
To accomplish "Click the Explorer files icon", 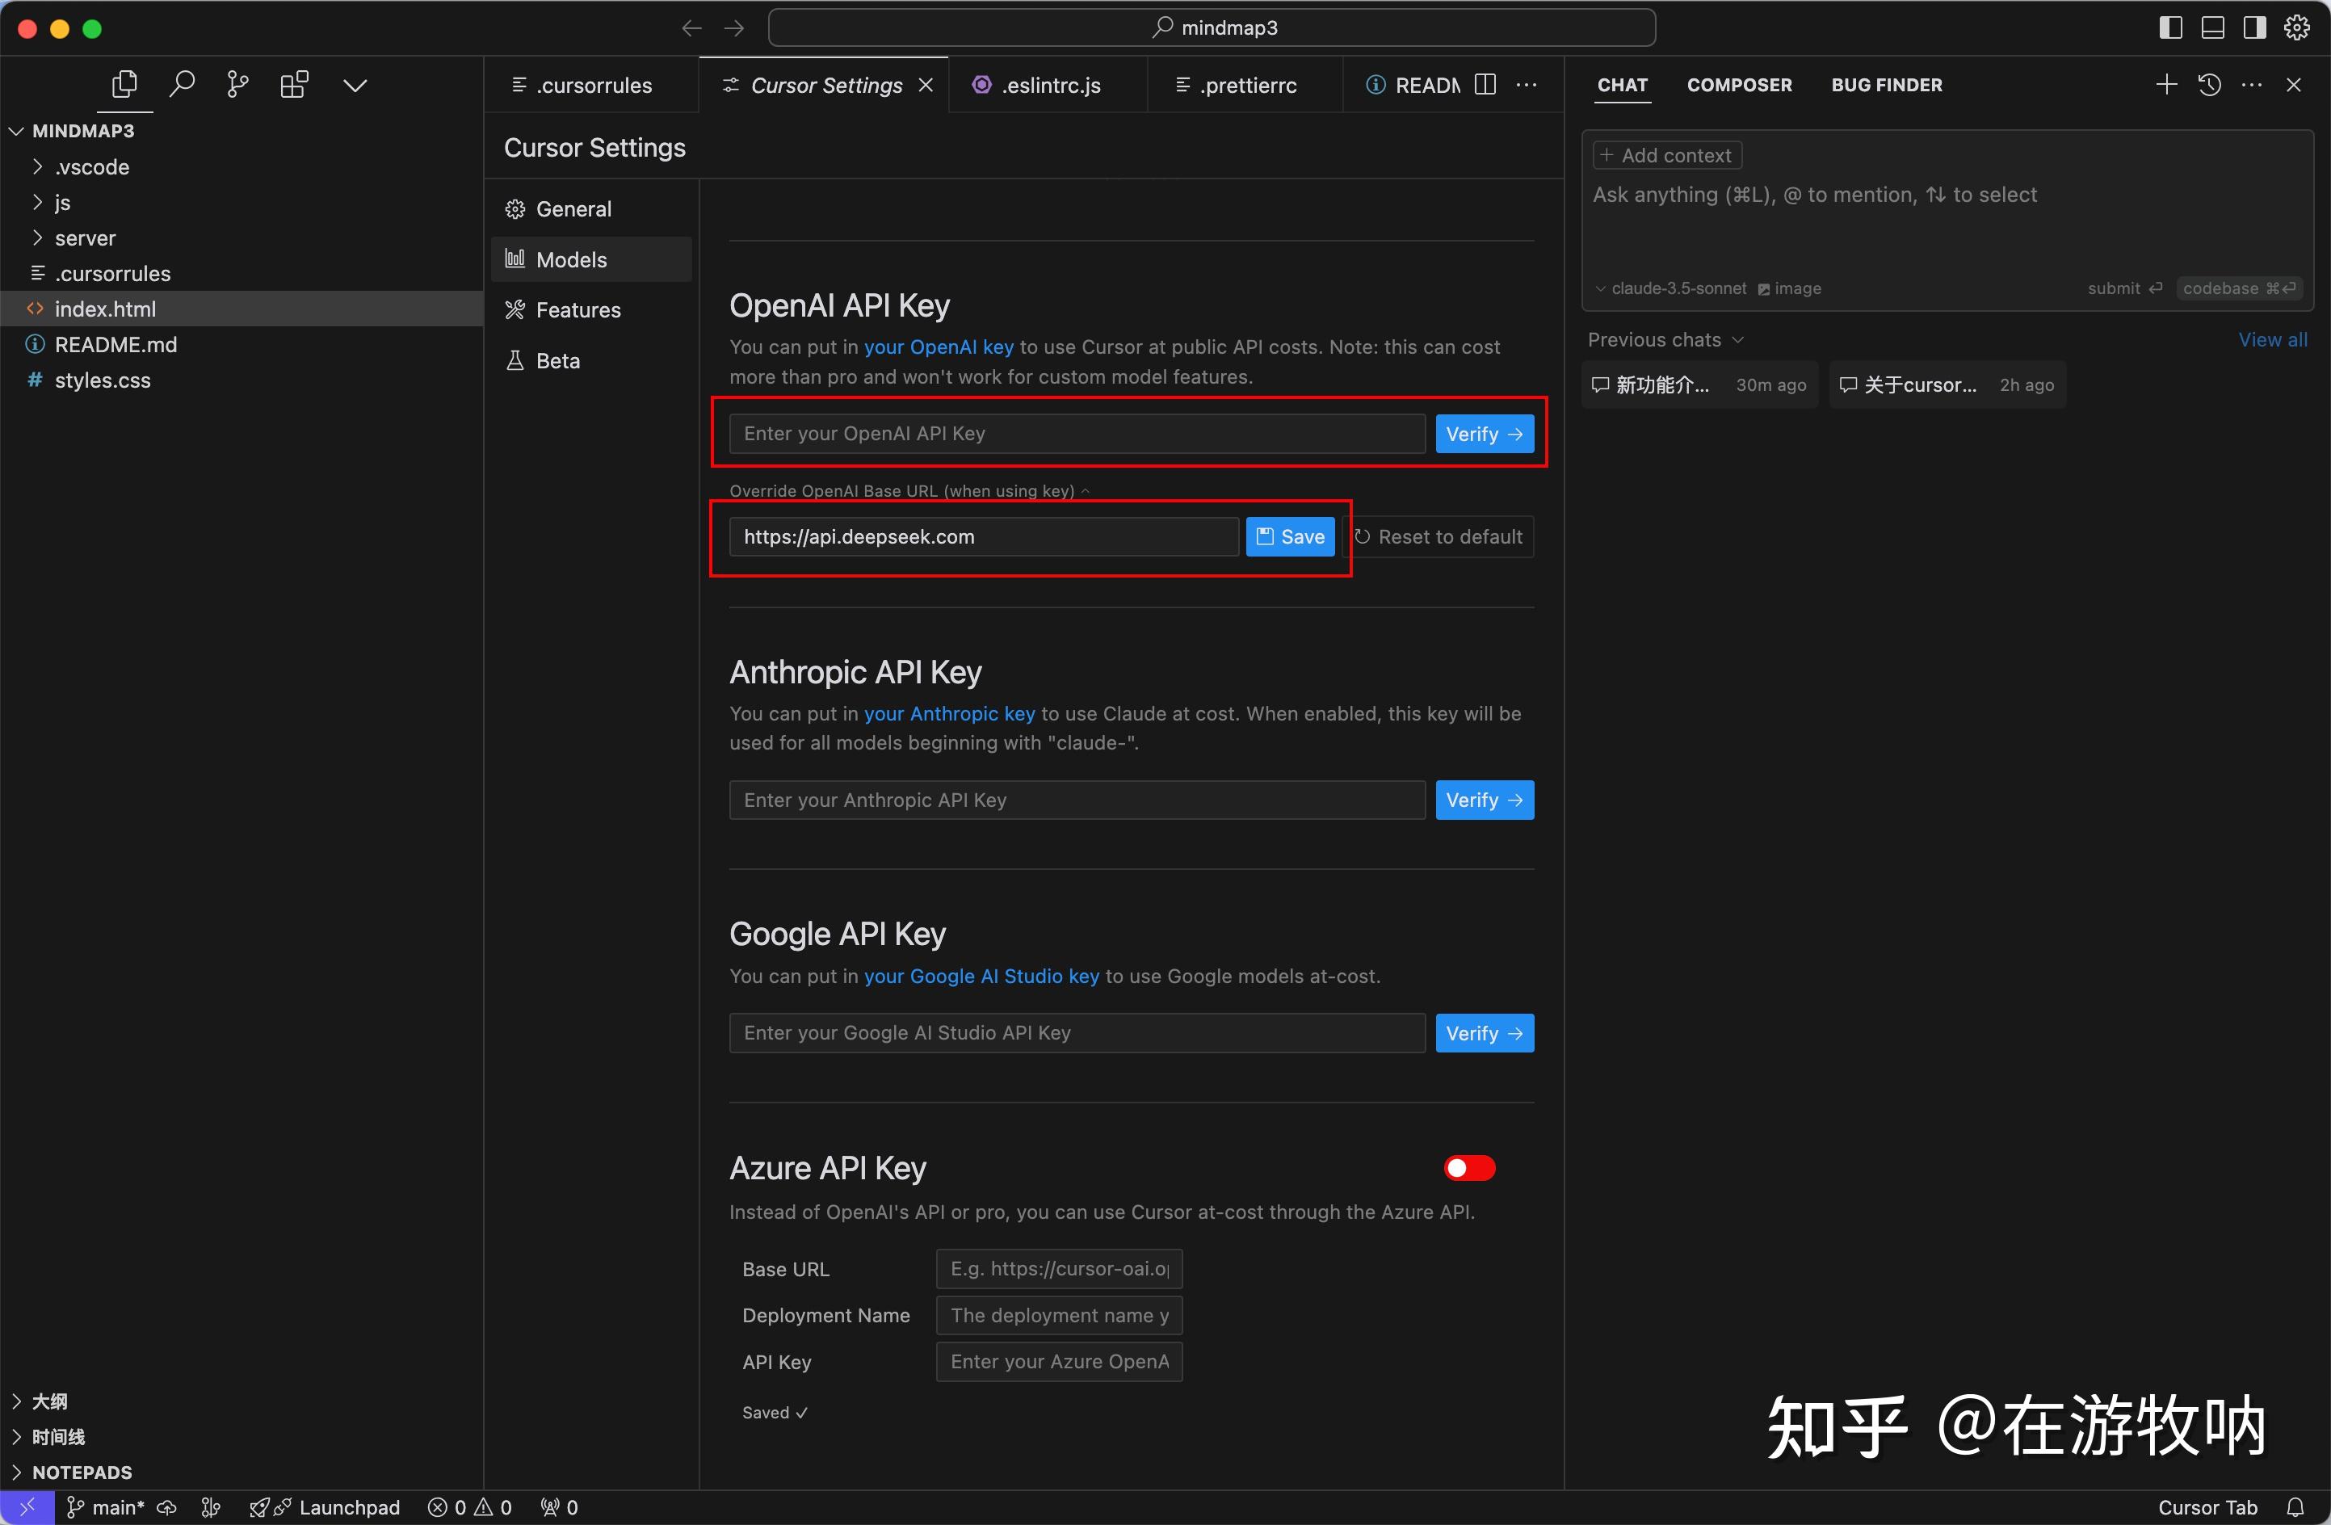I will (x=124, y=85).
